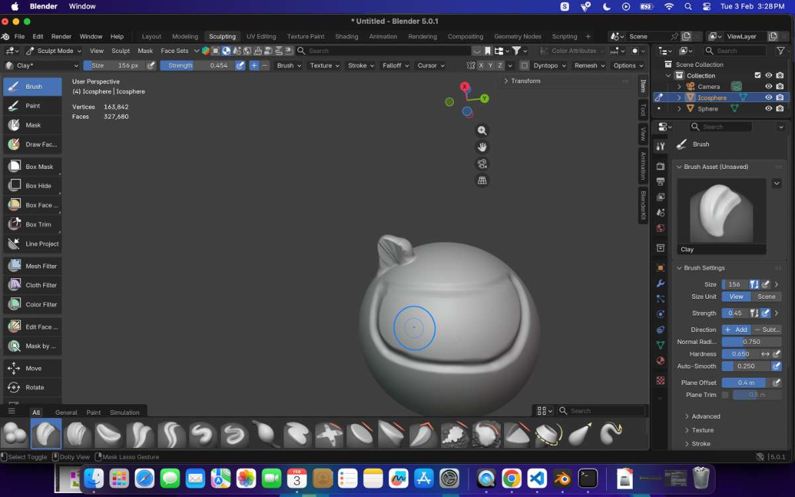Hide the Sphere object via eye icon
This screenshot has width=795, height=497.
[x=768, y=109]
